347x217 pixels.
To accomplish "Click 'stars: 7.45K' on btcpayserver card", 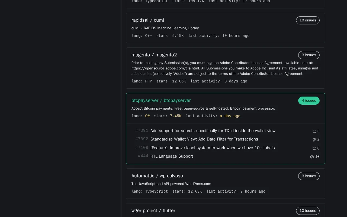I will pyautogui.click(x=168, y=116).
